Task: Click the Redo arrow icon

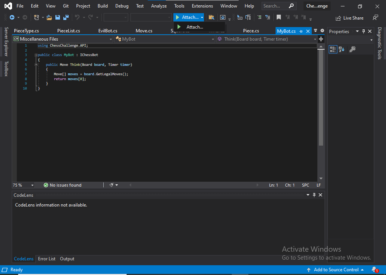Action: tap(90, 17)
